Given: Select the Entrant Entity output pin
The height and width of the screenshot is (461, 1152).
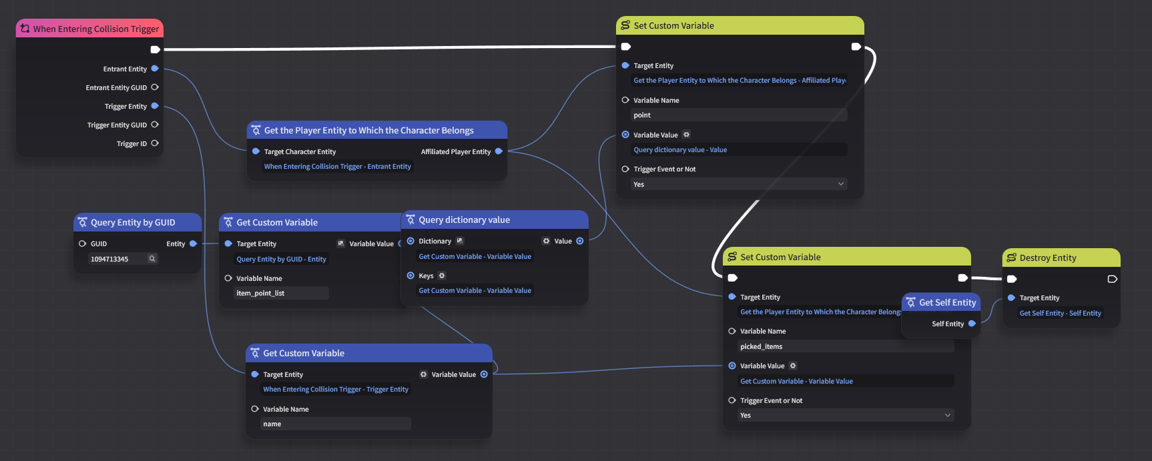Looking at the screenshot, I should (x=155, y=69).
